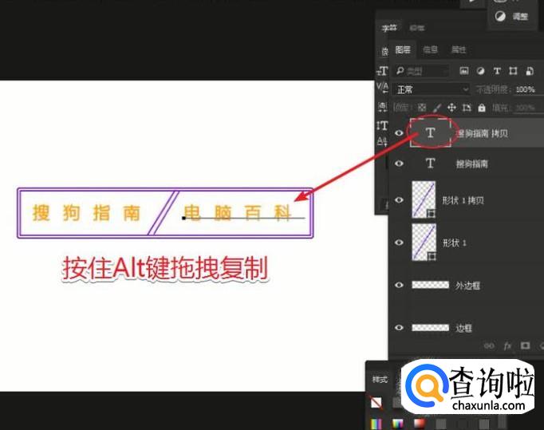Viewport: 544px width, 430px height.
Task: Click the fx layer style icon
Action: coord(507,345)
